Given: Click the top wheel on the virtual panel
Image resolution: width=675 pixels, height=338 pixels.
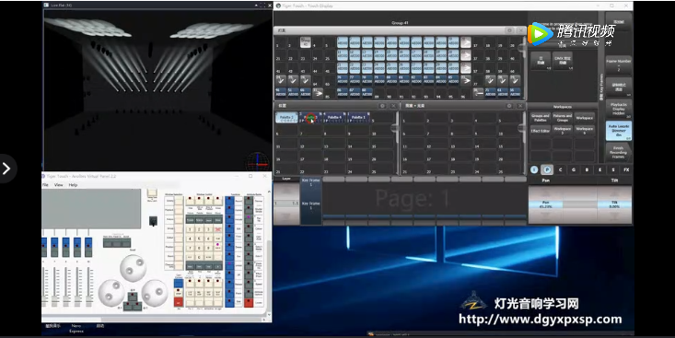Looking at the screenshot, I should point(133,267).
